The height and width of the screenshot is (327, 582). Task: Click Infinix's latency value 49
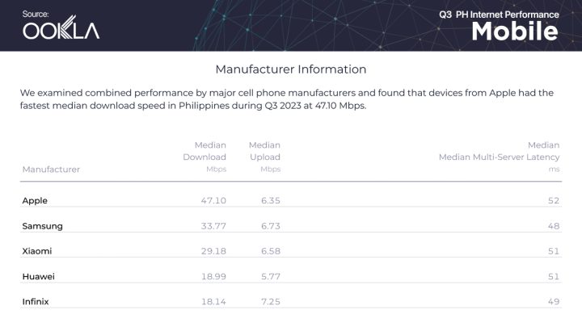pyautogui.click(x=554, y=302)
